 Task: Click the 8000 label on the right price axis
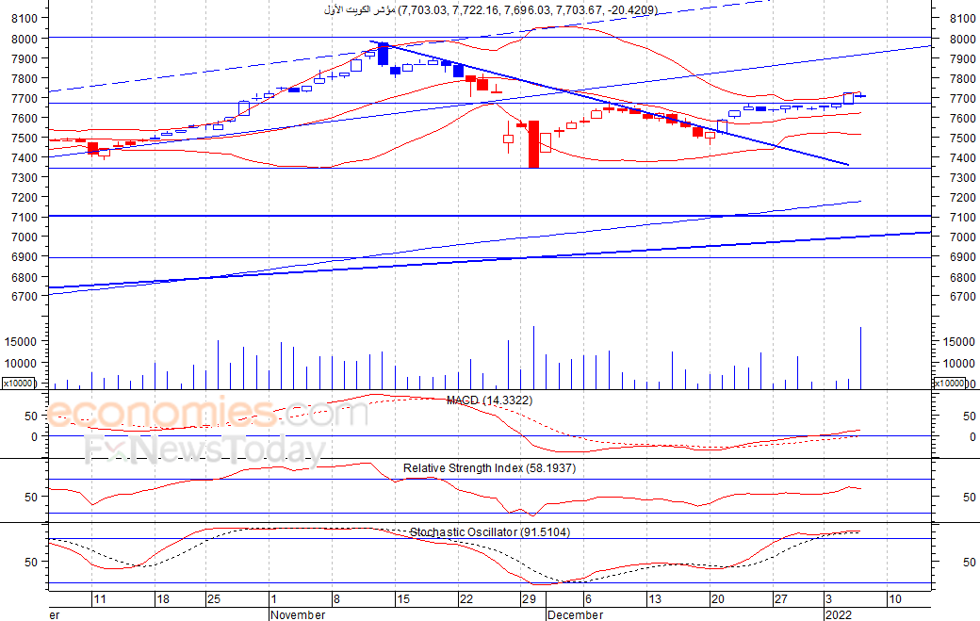coord(962,39)
